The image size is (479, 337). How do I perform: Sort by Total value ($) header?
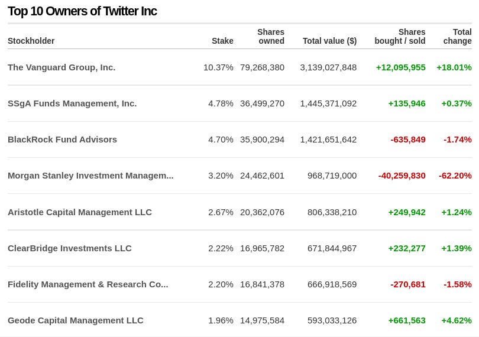329,41
